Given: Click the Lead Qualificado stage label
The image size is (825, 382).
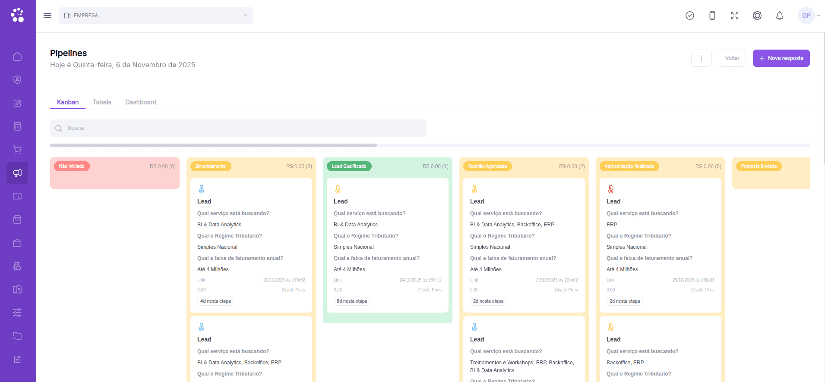Looking at the screenshot, I should tap(349, 166).
